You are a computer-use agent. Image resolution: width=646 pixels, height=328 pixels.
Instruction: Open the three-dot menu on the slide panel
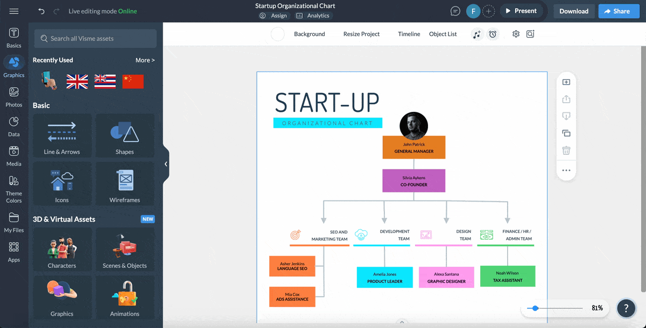coord(566,170)
